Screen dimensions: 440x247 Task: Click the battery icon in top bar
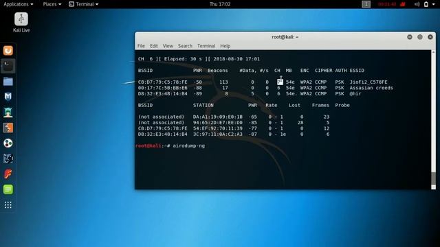coord(426,4)
